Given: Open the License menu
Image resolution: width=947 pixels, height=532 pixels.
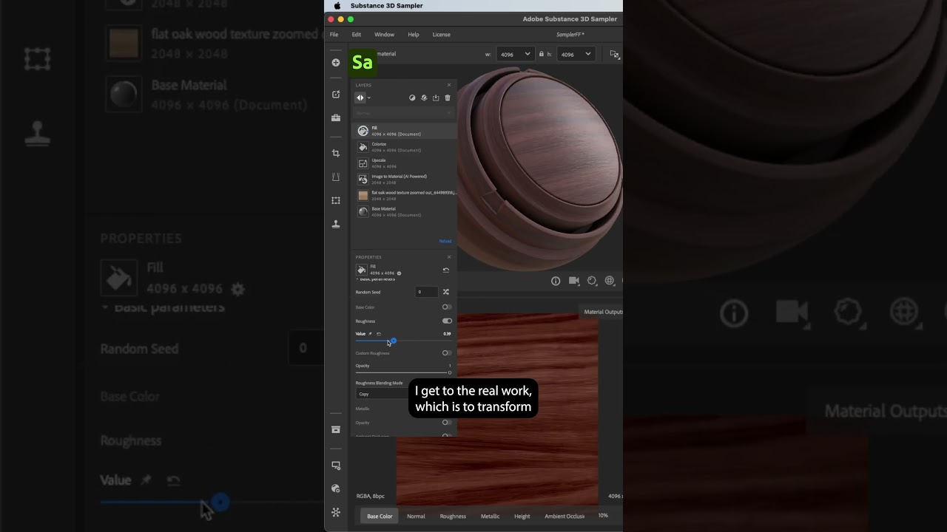Looking at the screenshot, I should 441,35.
